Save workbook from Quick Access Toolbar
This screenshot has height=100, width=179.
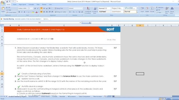(7, 1)
